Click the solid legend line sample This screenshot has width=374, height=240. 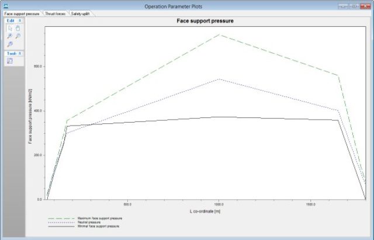(61, 227)
